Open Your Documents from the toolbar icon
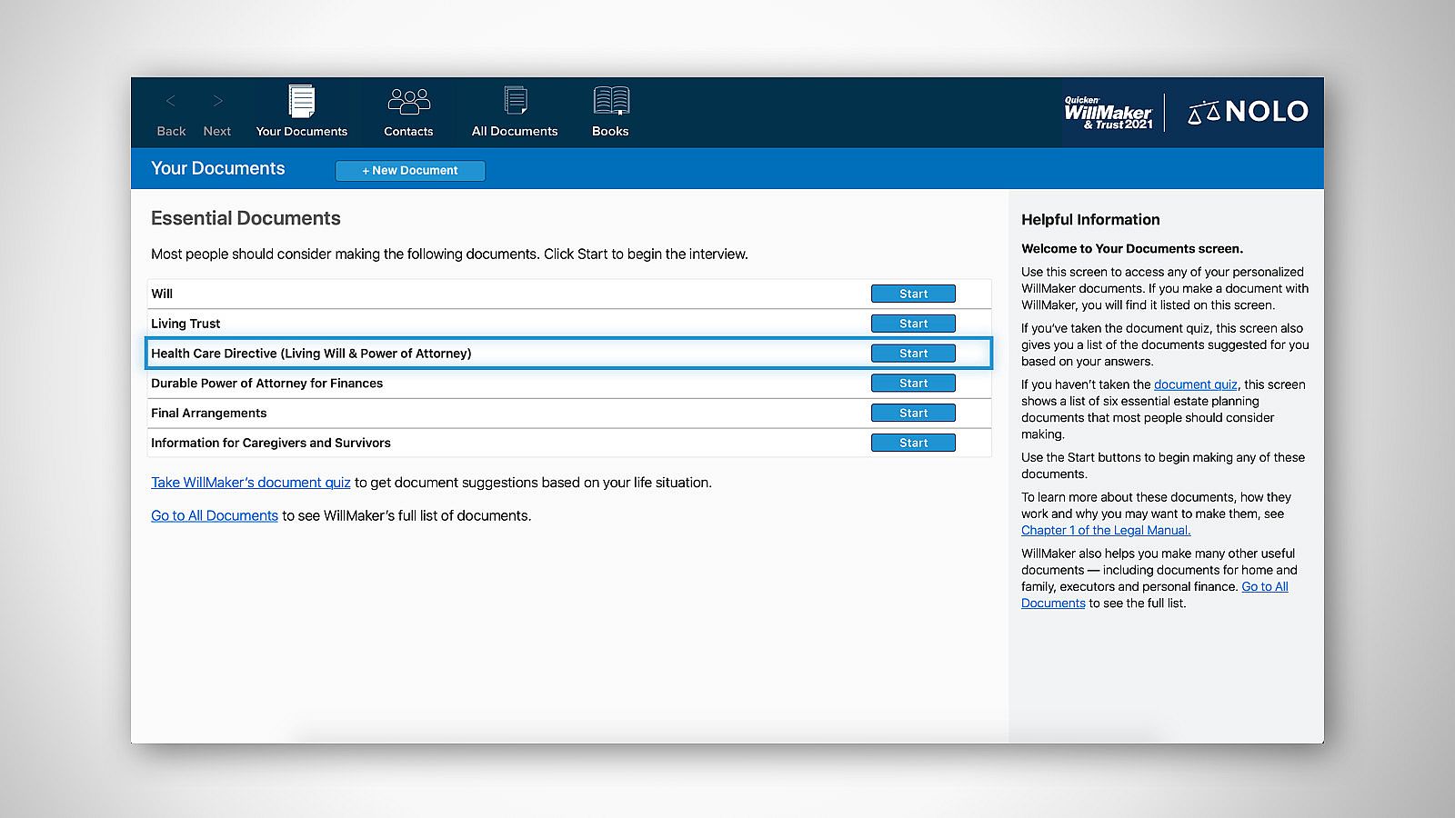 tap(302, 101)
